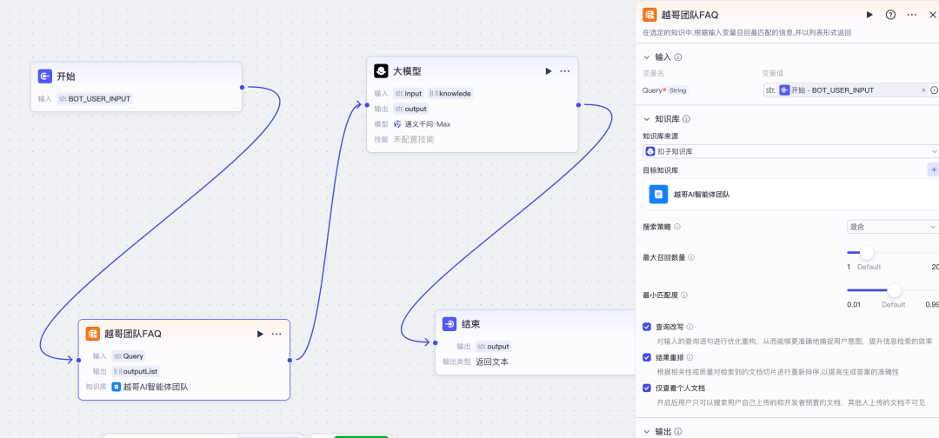Click the 大模型 node model icon
The width and height of the screenshot is (939, 438).
(381, 71)
